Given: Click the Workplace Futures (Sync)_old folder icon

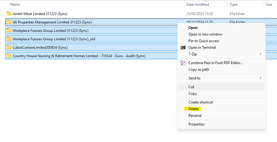Looking at the screenshot, I should coord(9,39).
